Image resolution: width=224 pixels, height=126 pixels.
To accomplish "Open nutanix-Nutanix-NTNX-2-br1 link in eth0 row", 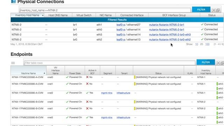I will [x=167, y=29].
